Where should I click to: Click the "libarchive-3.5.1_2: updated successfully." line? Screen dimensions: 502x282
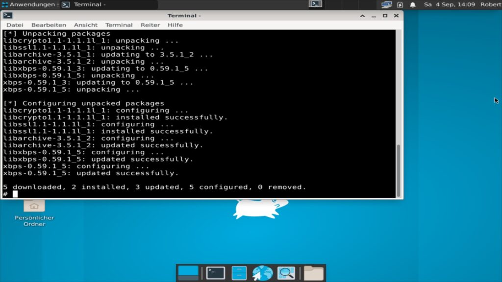[x=103, y=145]
